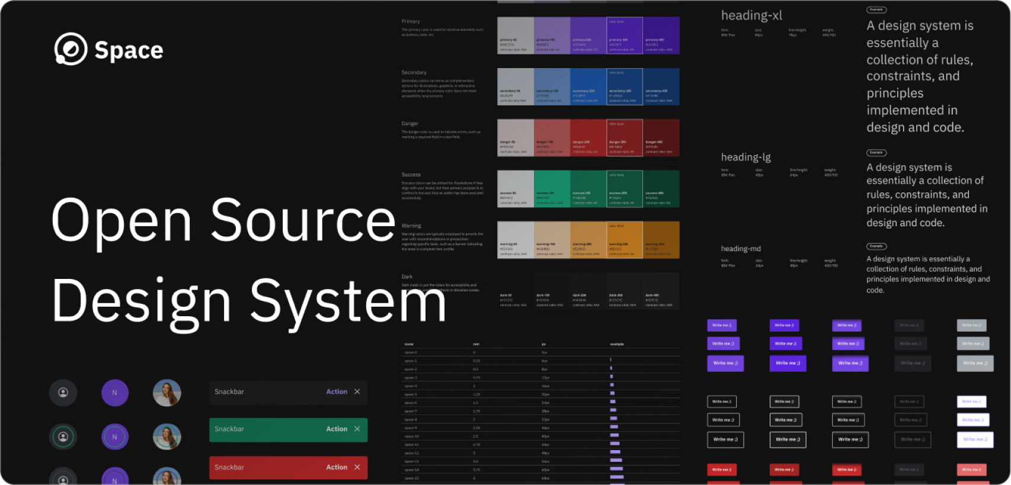The image size is (1011, 485).
Task: Click the Example tag above the heading-xl sample
Action: coord(876,9)
